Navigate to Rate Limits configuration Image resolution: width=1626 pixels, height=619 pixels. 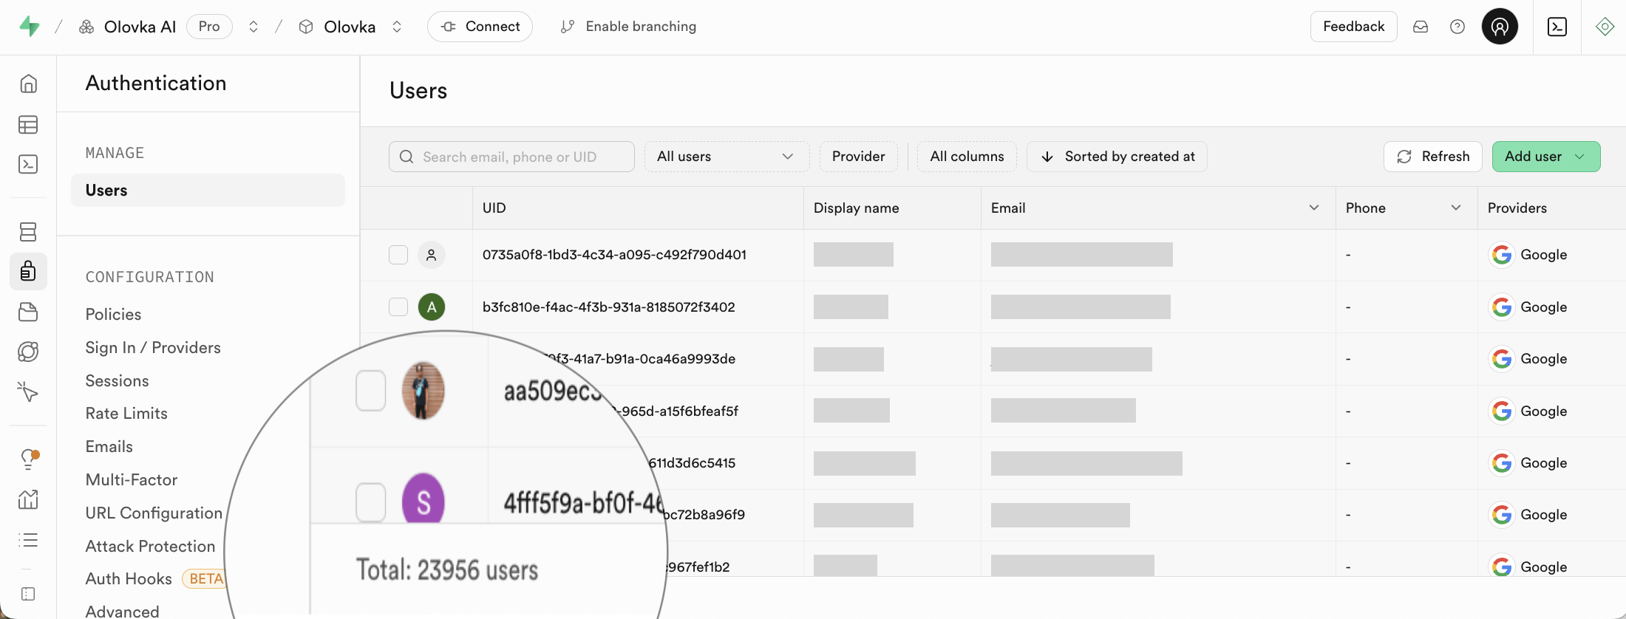pos(126,414)
